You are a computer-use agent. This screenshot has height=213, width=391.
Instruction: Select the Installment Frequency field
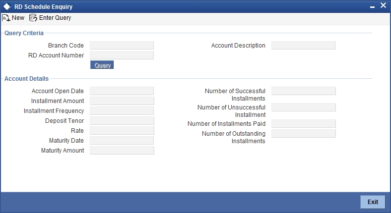[x=122, y=111]
